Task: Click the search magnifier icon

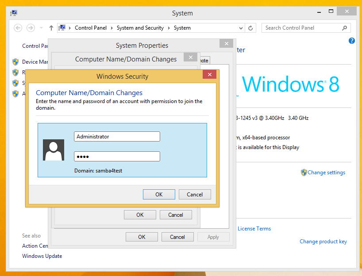Action: (x=344, y=28)
